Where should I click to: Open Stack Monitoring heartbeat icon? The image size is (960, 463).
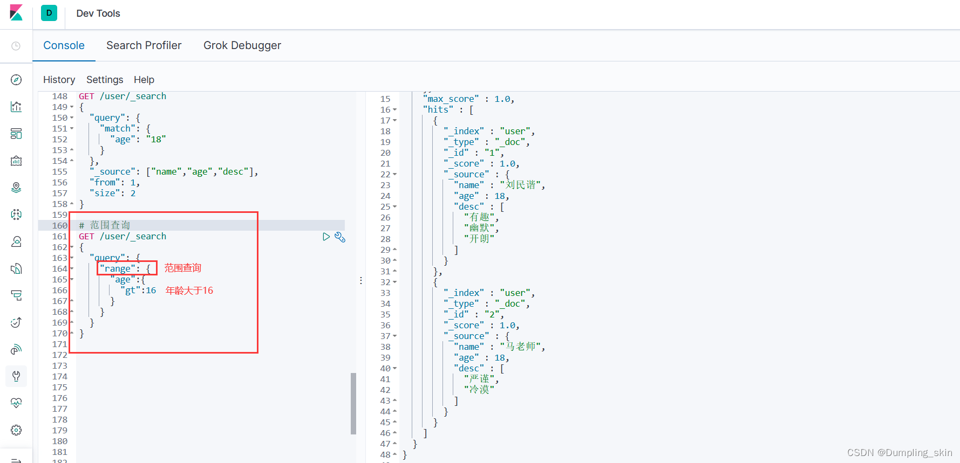[16, 403]
